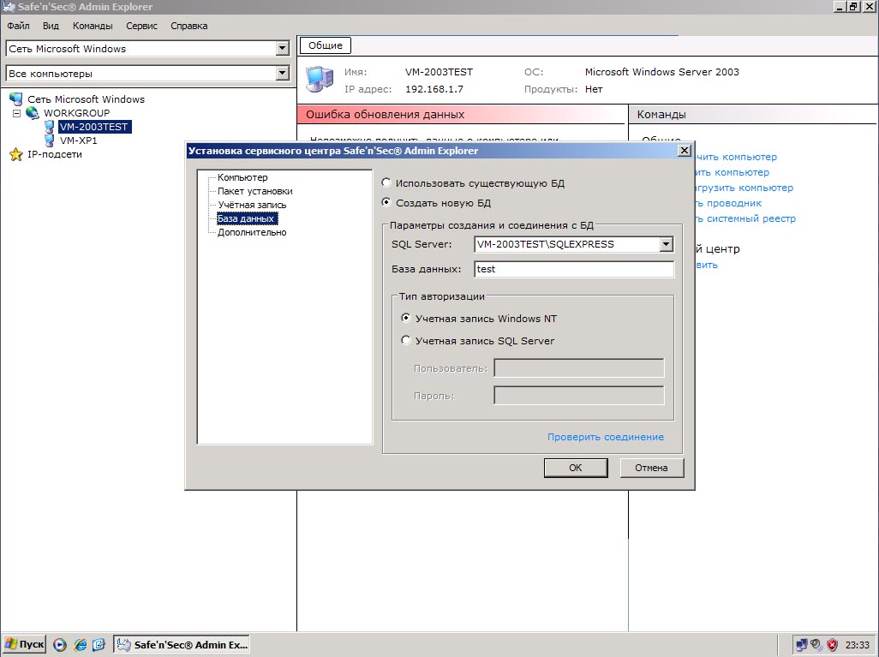Click the network icon beside Сеть Microsoft Windows tree root

[16, 99]
